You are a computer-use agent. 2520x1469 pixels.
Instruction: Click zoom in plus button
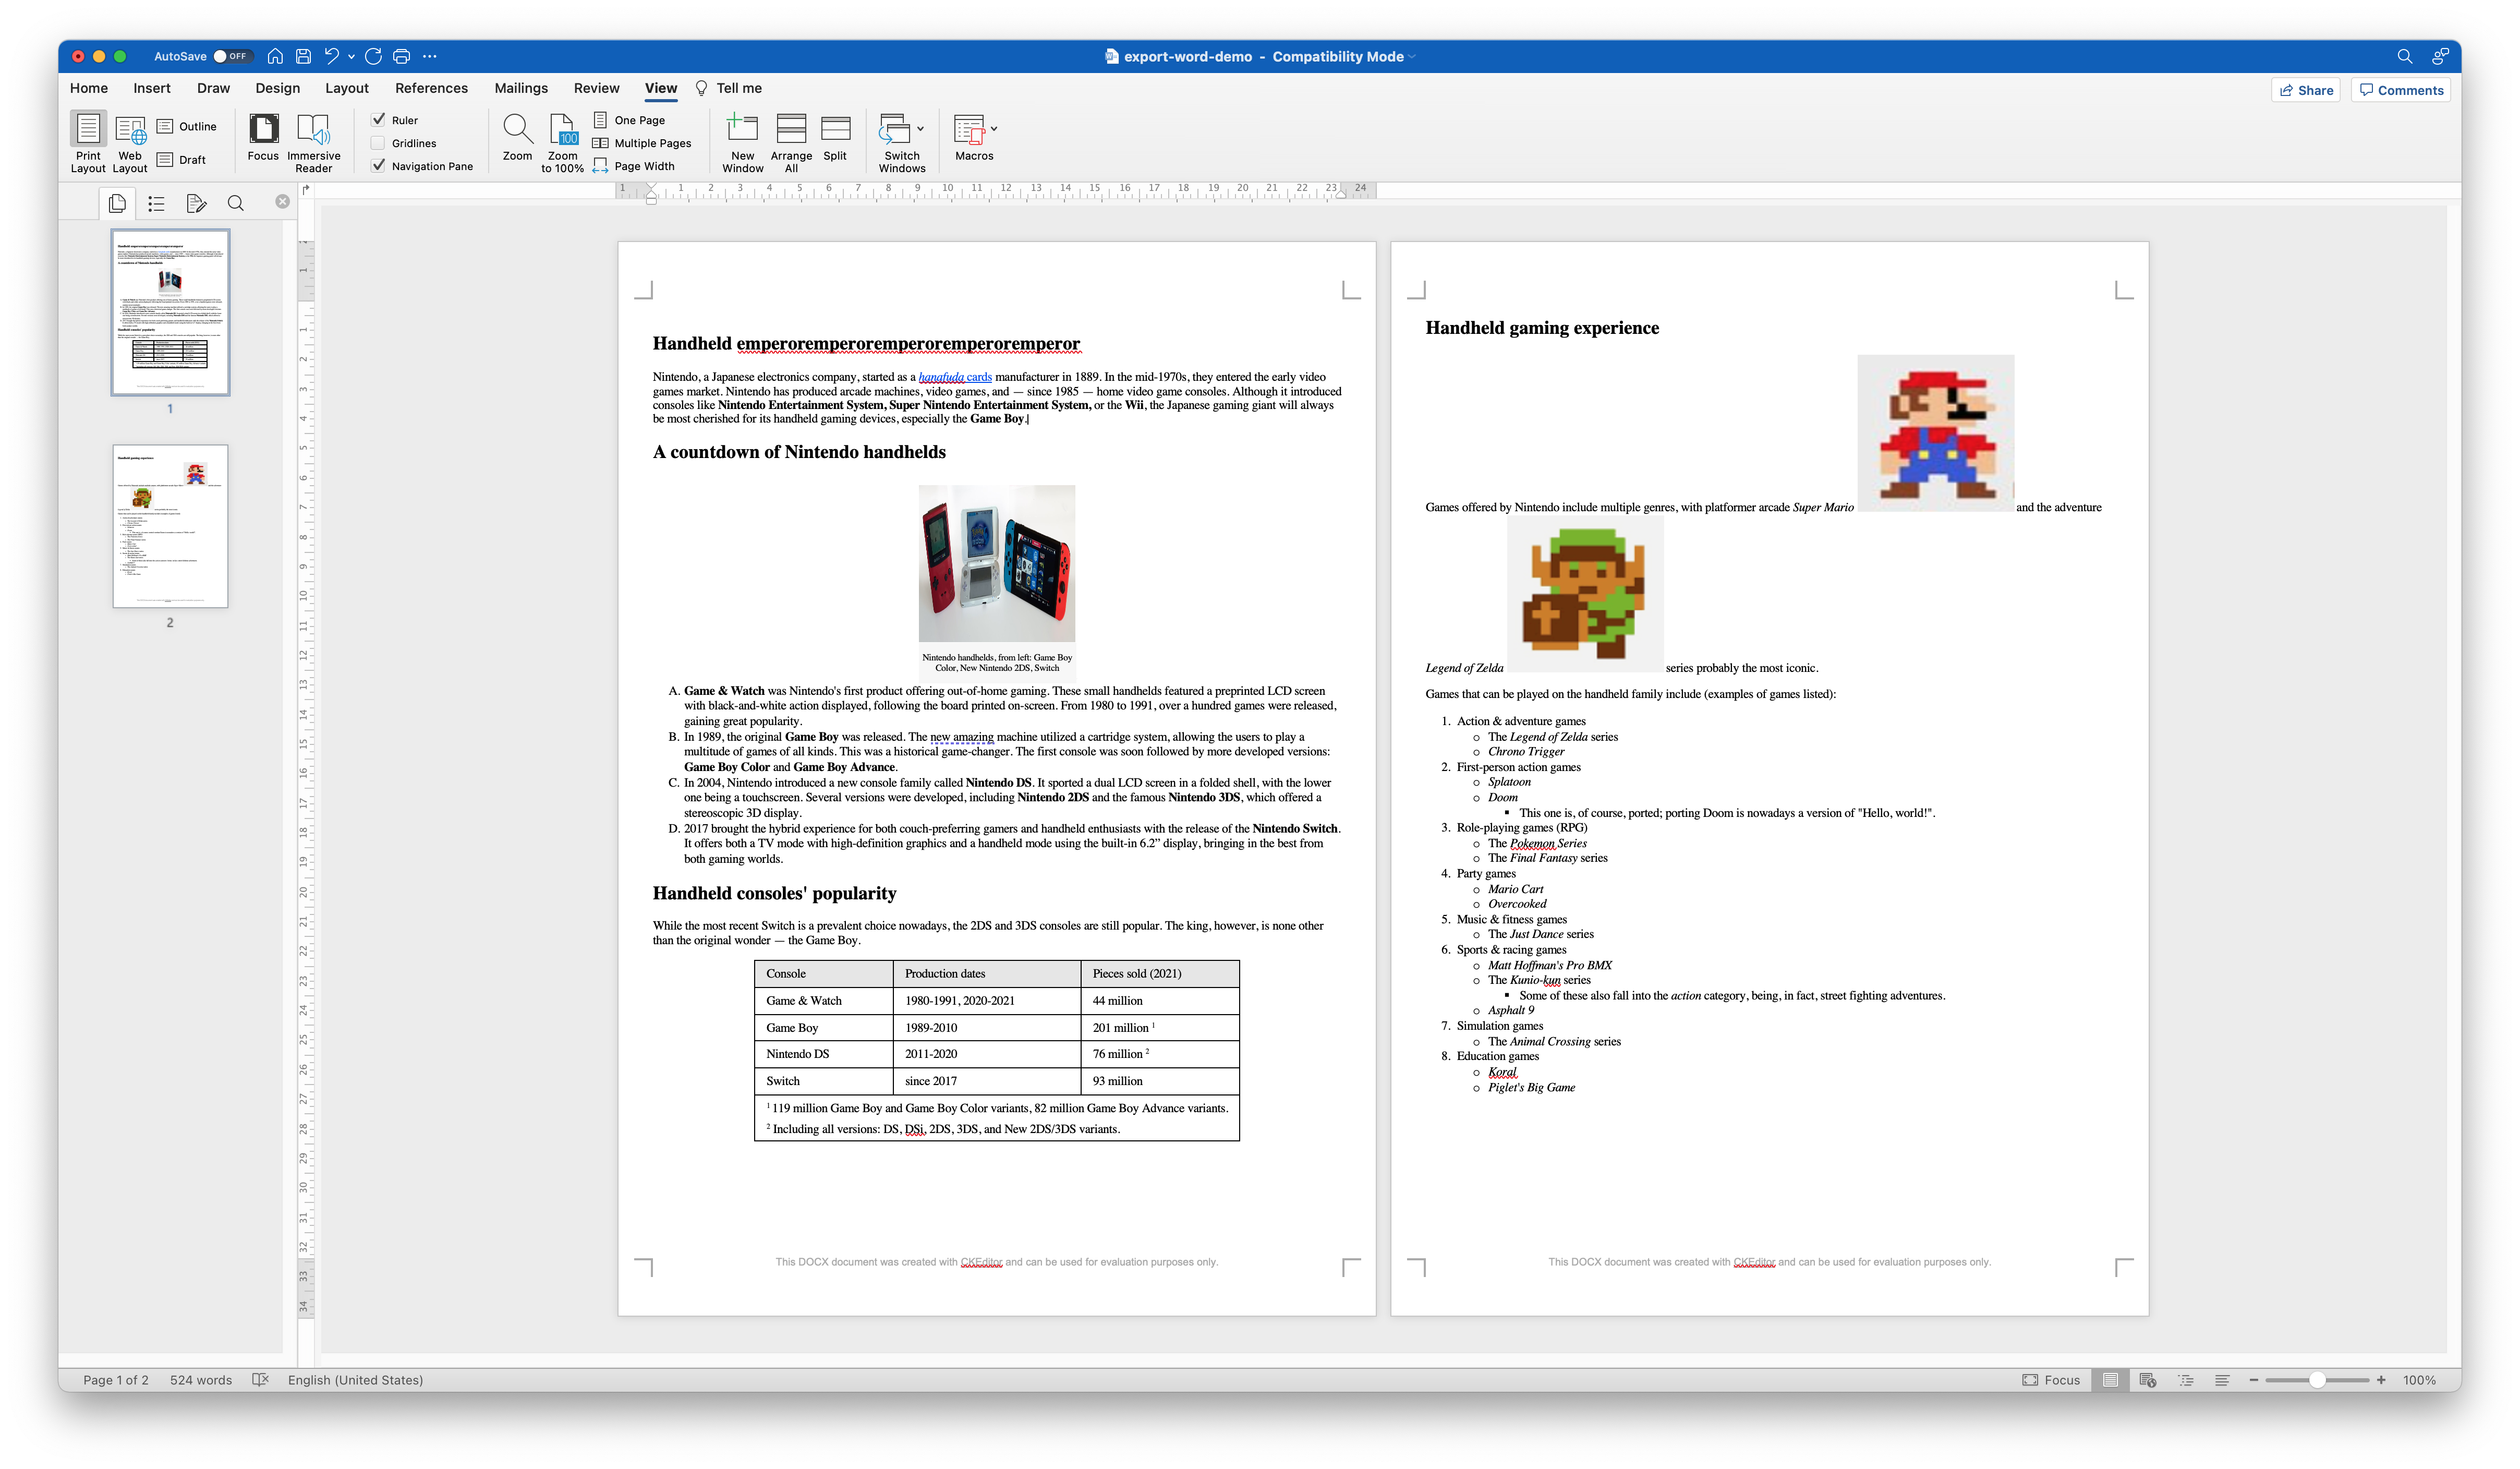[x=2382, y=1380]
